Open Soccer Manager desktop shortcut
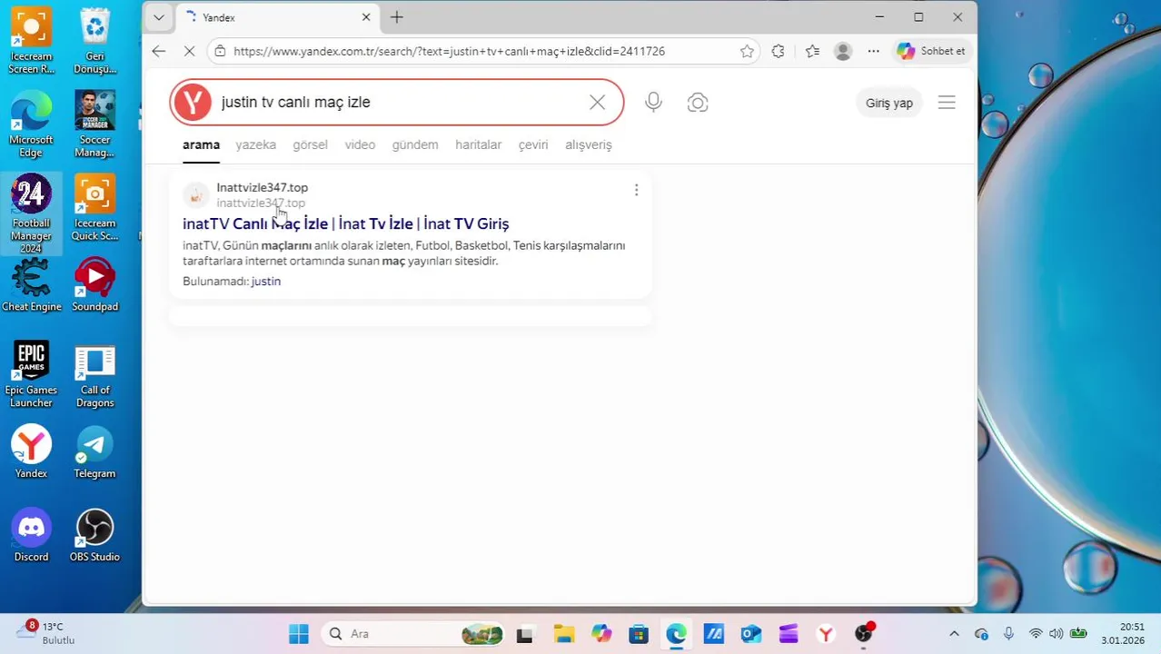 pyautogui.click(x=94, y=125)
